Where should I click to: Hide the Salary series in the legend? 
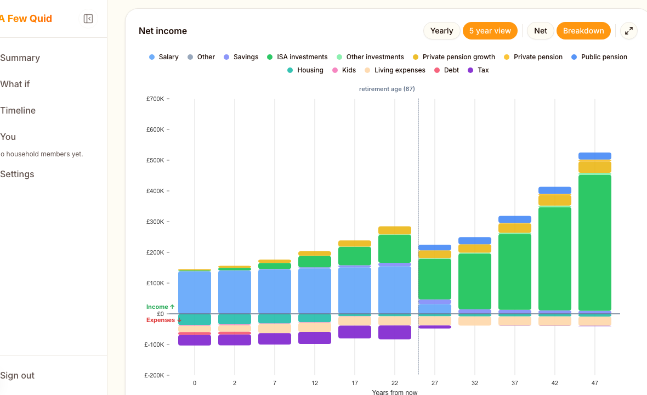coord(163,57)
